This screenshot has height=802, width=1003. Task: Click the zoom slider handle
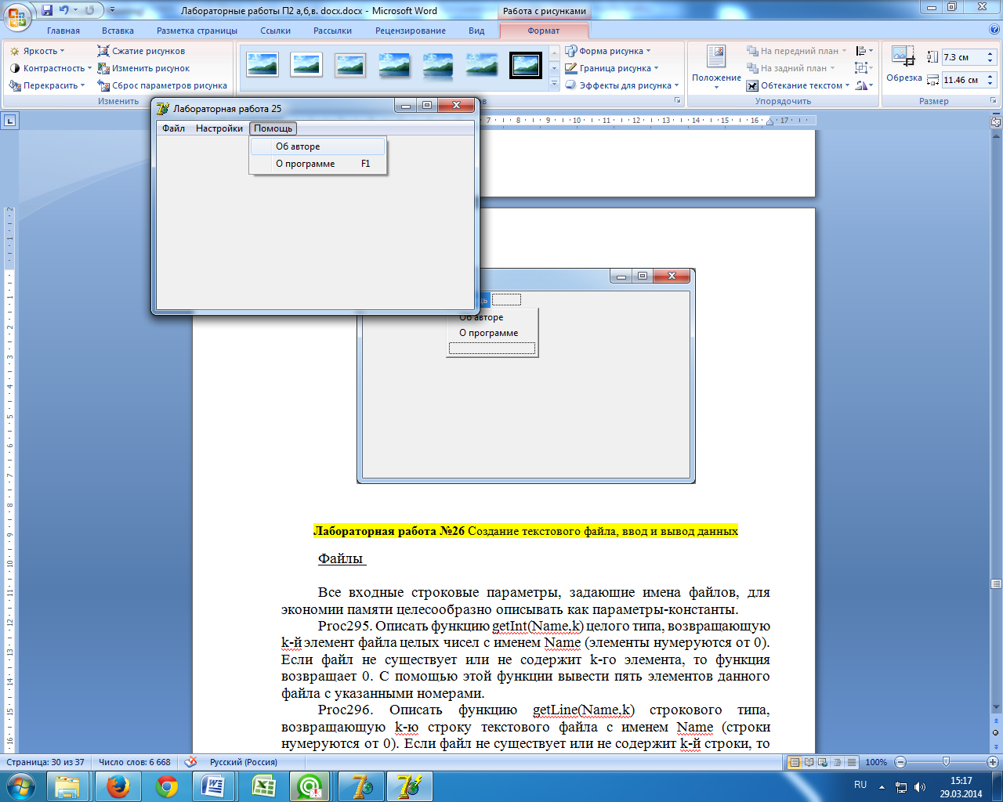[946, 762]
